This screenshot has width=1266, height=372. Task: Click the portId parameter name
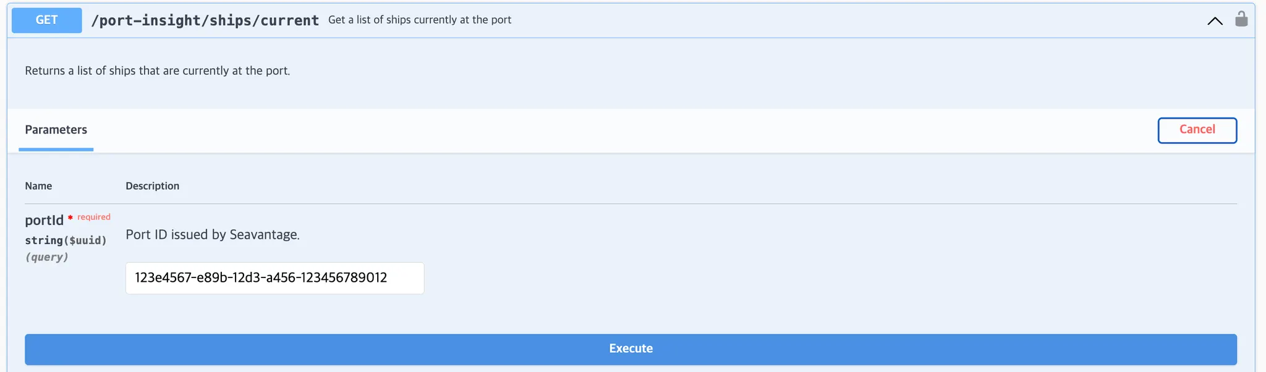point(44,220)
